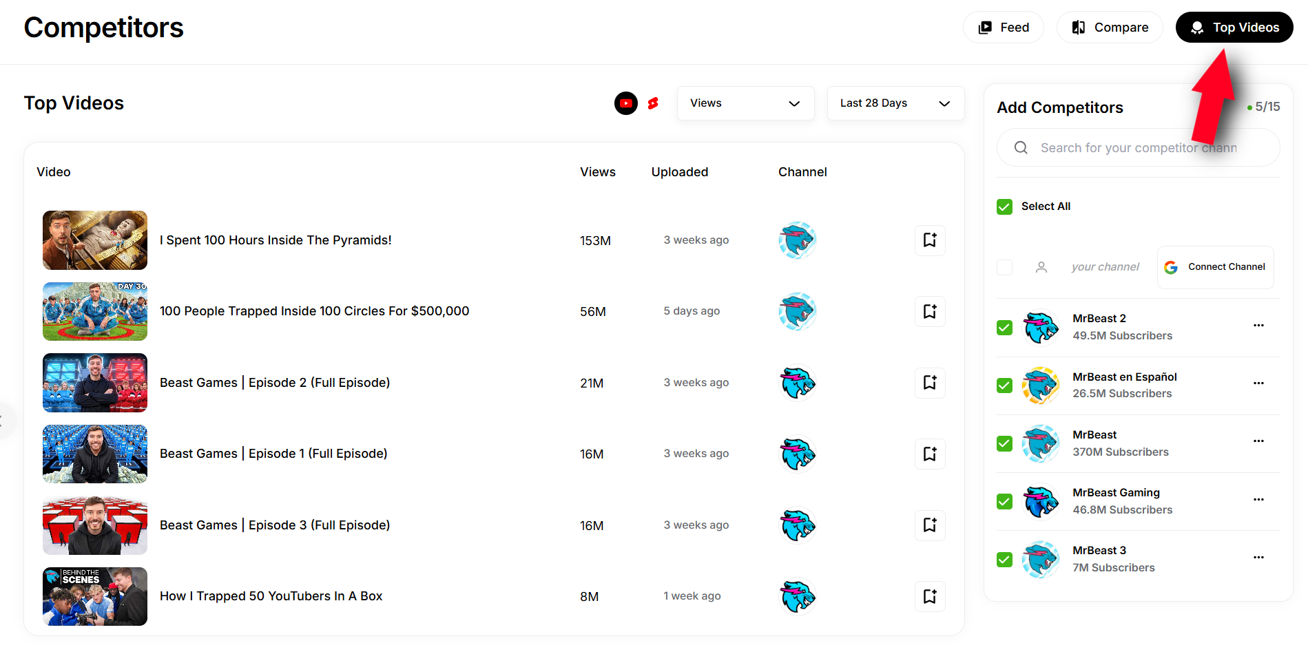The image size is (1308, 654).
Task: Bookmark How I Trapped 50 YouTubers video
Action: (929, 596)
